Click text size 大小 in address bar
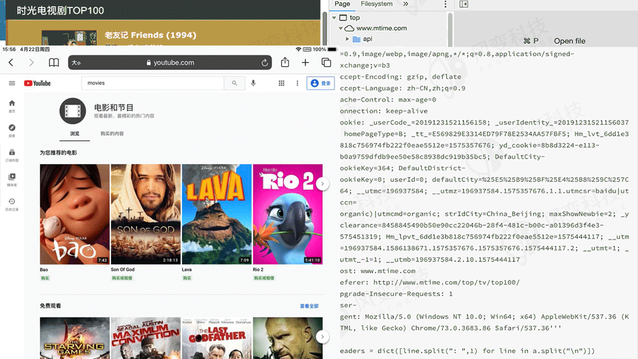 76,63
